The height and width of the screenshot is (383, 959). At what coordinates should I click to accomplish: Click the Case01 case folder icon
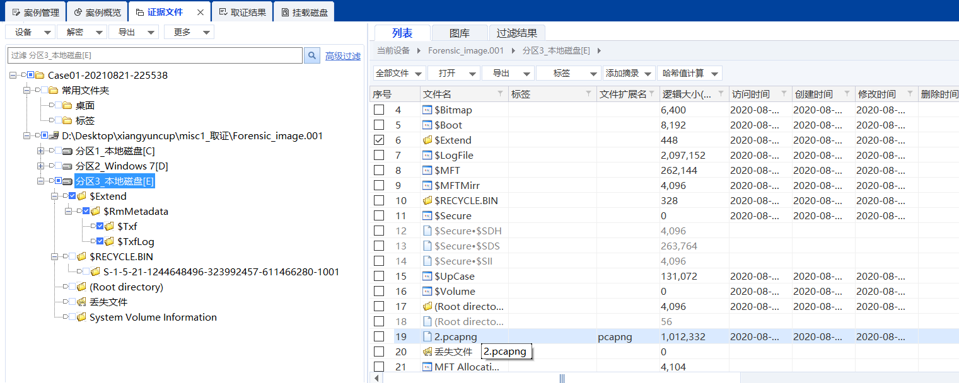click(x=40, y=75)
